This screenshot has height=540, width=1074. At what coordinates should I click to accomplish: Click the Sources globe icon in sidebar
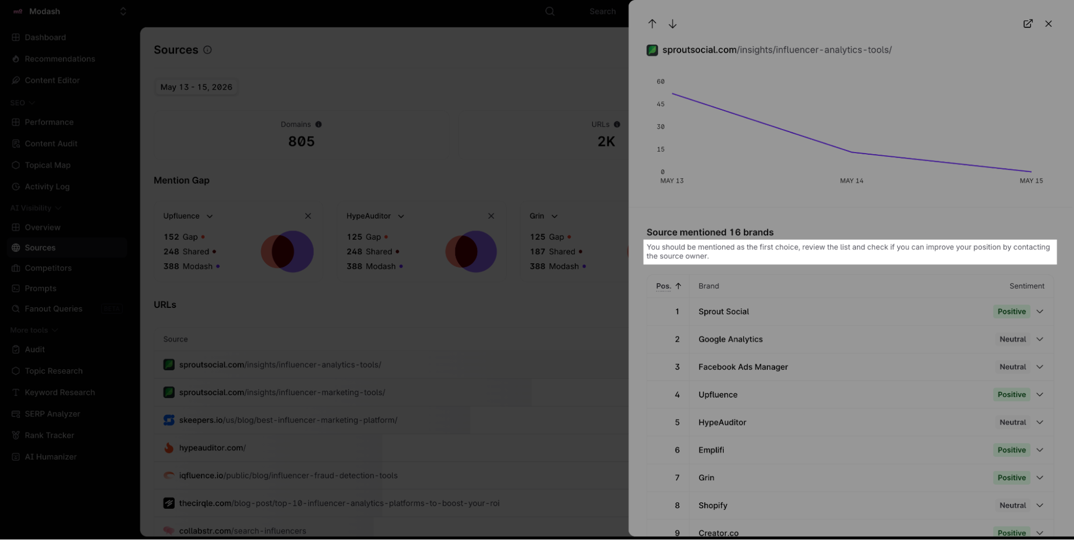(x=16, y=248)
